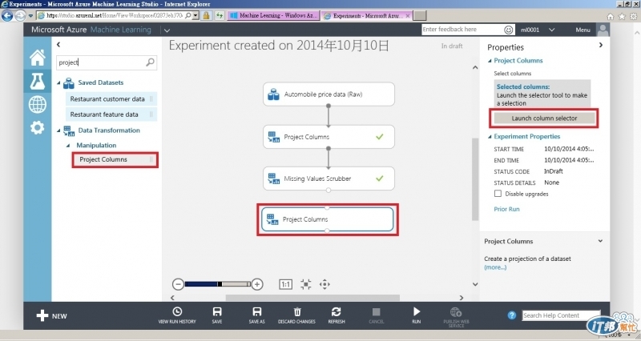Open the dropdown next to Machine Learning title

point(167,30)
